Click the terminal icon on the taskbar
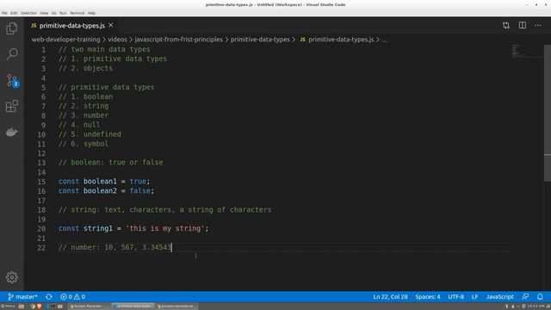Viewport: 551px width, 310px height. pos(53,307)
